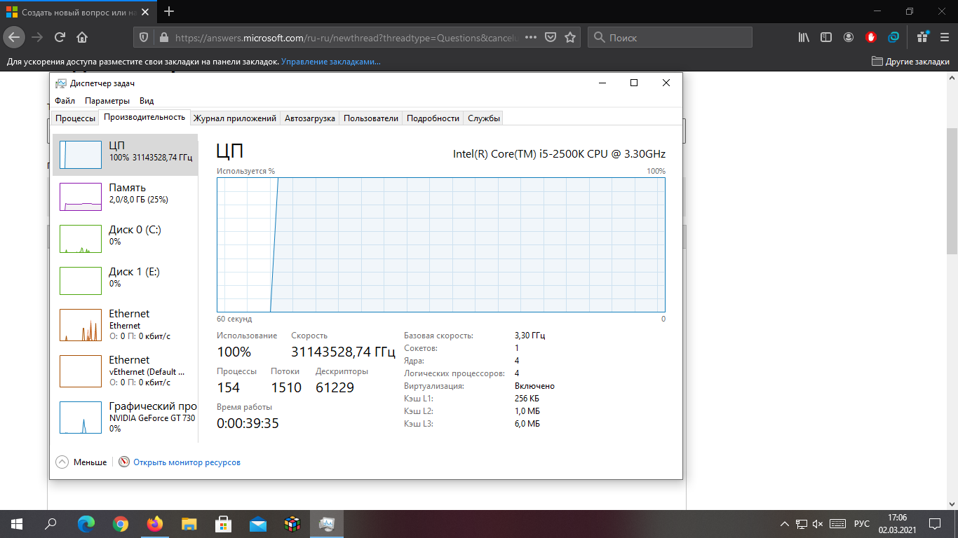
Task: Open the Вид menu
Action: pos(146,101)
